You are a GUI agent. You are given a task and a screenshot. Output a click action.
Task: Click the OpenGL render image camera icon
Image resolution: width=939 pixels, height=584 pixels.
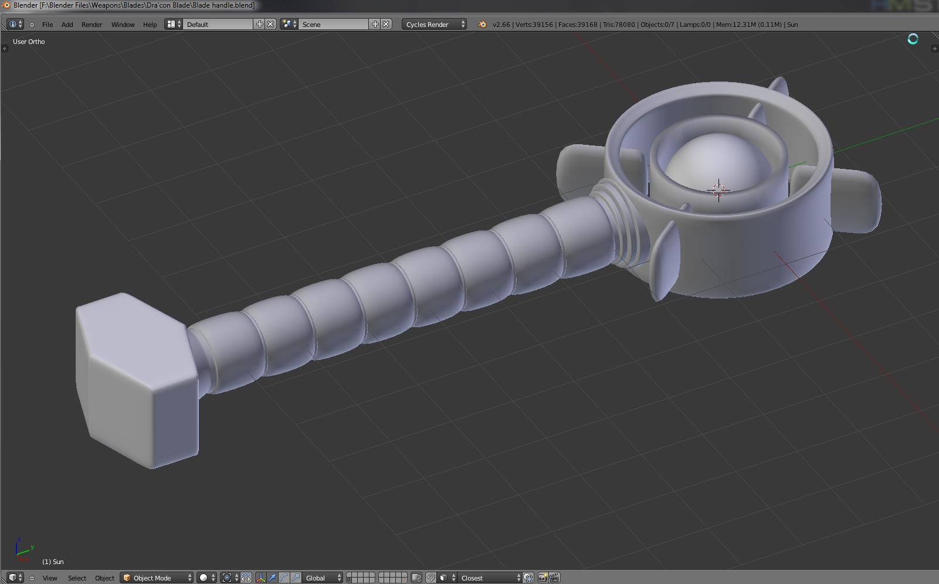click(543, 578)
